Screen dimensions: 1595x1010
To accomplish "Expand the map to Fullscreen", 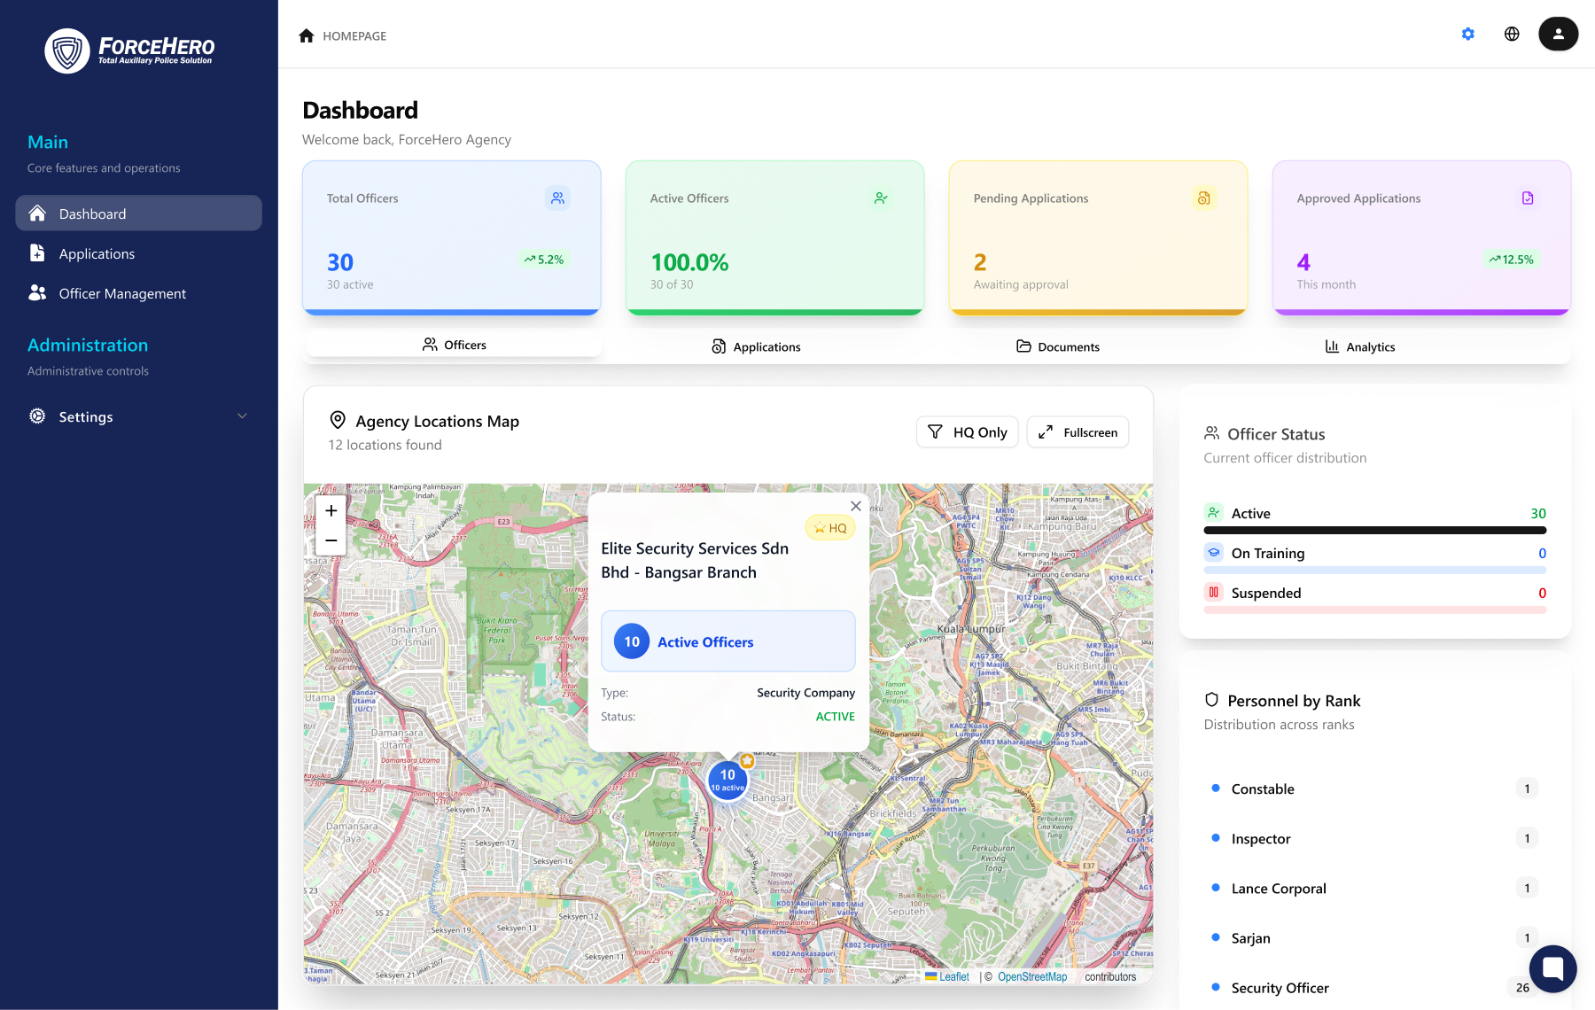I will point(1078,432).
